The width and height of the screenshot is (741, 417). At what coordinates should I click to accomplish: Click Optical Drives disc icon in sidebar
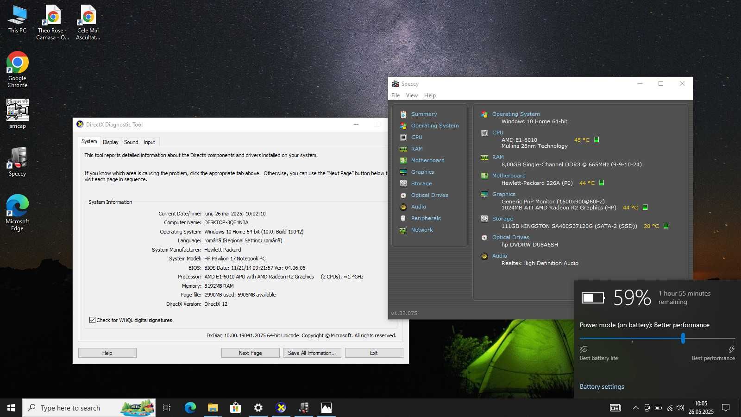tap(403, 195)
